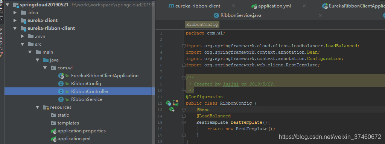Screen dimensions: 385x144
Task: Collapse the main folder
Action: tap(30, 52)
